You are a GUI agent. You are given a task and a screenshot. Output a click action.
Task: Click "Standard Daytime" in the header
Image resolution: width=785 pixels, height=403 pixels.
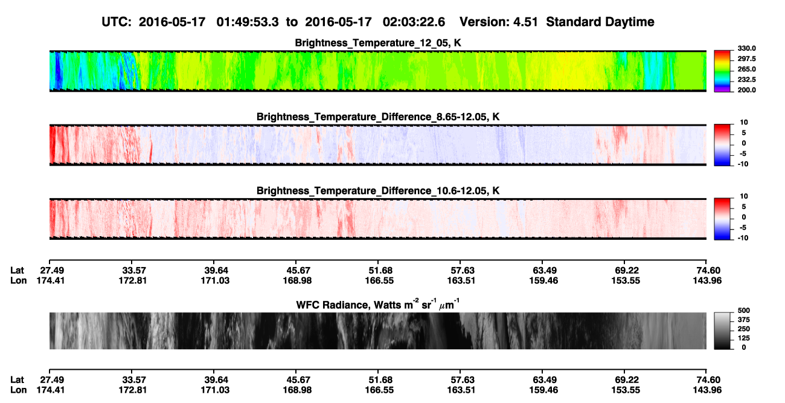600,22
